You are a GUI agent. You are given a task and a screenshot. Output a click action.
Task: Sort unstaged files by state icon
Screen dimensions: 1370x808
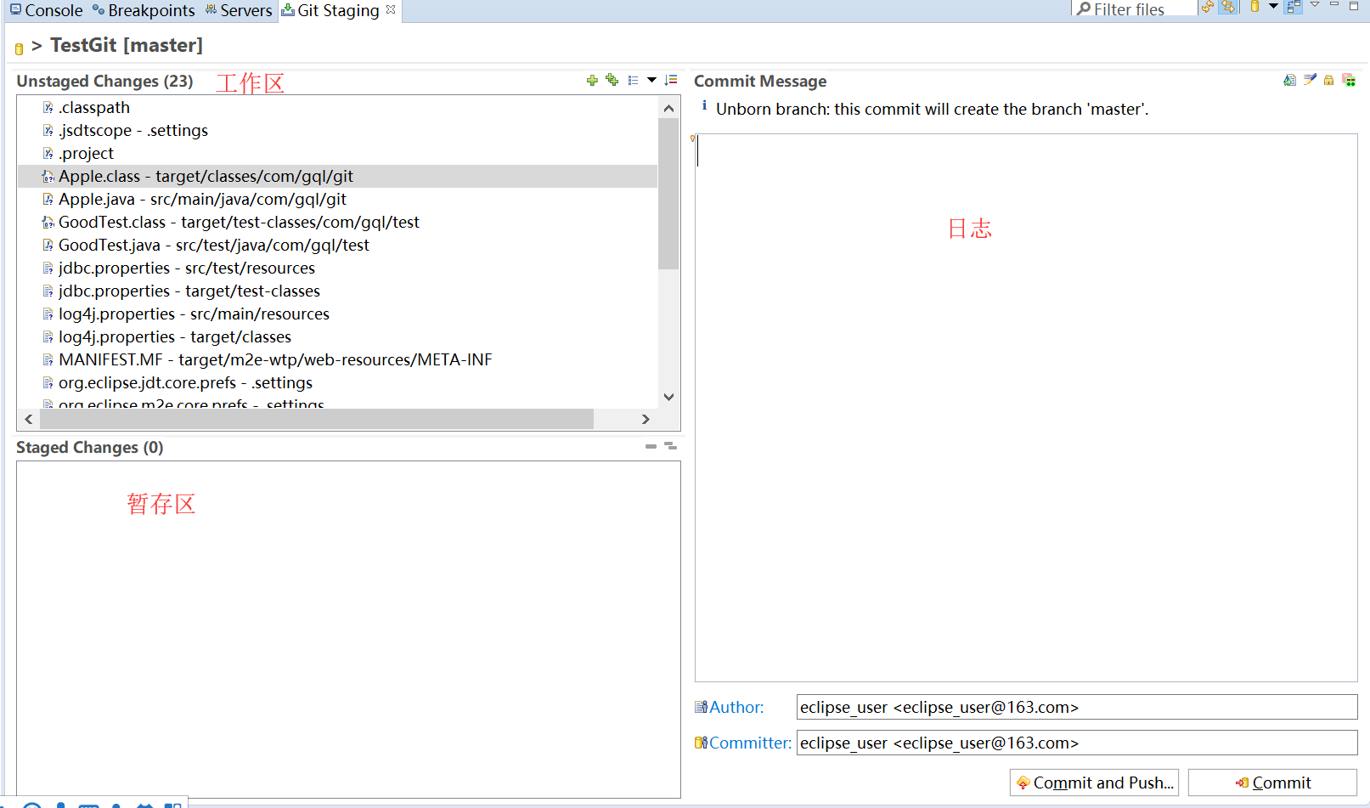pyautogui.click(x=671, y=80)
